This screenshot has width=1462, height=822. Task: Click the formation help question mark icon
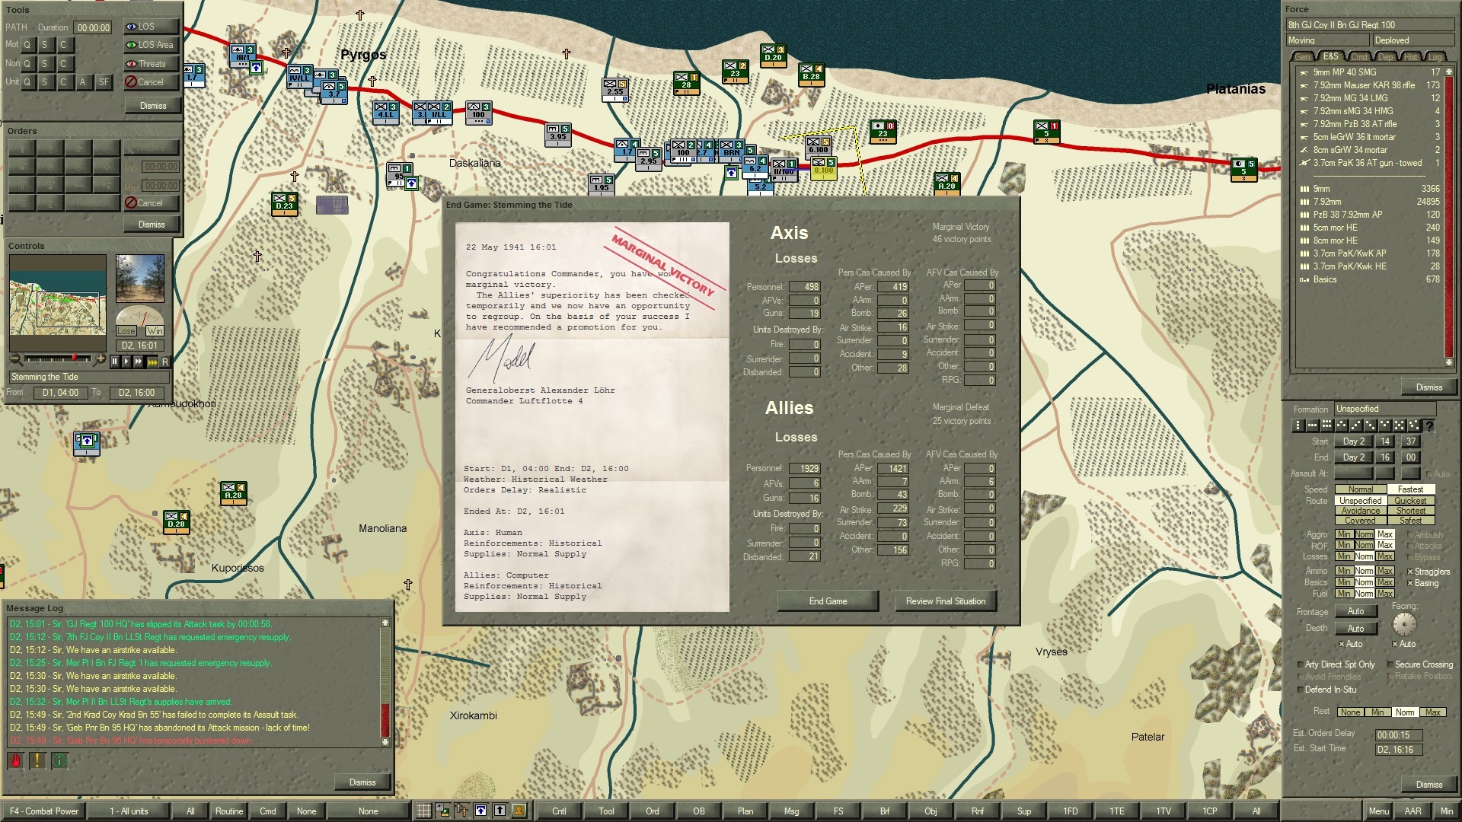tap(1428, 426)
